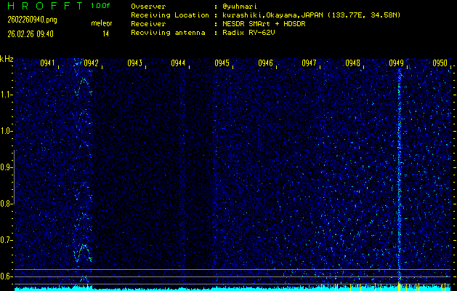Click the 0947 time marker
The width and height of the screenshot is (457, 291).
(309, 63)
